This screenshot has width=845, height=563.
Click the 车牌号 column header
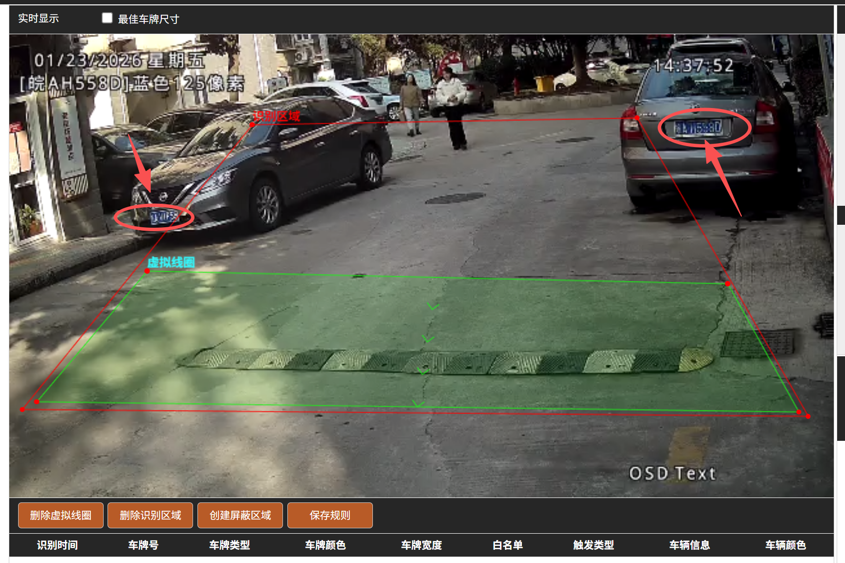(x=143, y=545)
